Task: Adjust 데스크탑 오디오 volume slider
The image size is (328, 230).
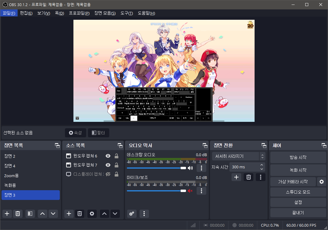Action: click(156, 168)
